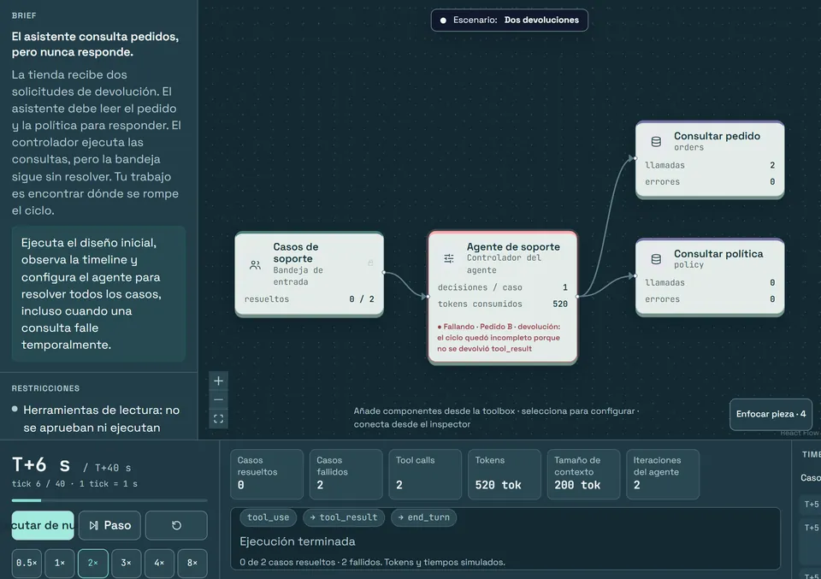The width and height of the screenshot is (821, 579).
Task: Select the tool_use chip
Action: tap(268, 517)
